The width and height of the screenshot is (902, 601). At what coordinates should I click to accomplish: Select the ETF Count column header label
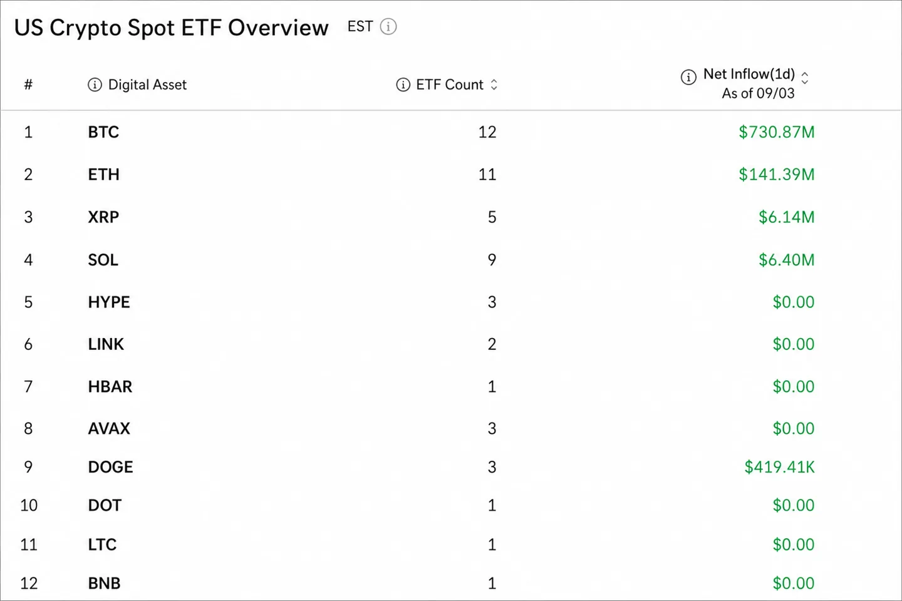click(450, 85)
